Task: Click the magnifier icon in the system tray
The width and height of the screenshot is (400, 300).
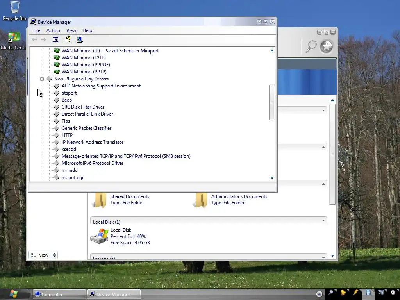Action: (330, 292)
